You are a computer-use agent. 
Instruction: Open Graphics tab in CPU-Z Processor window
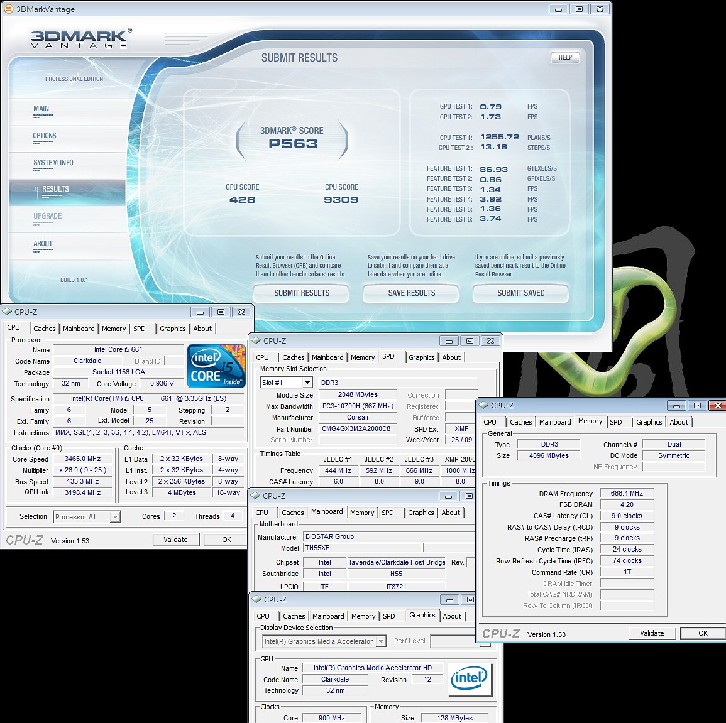click(x=173, y=329)
